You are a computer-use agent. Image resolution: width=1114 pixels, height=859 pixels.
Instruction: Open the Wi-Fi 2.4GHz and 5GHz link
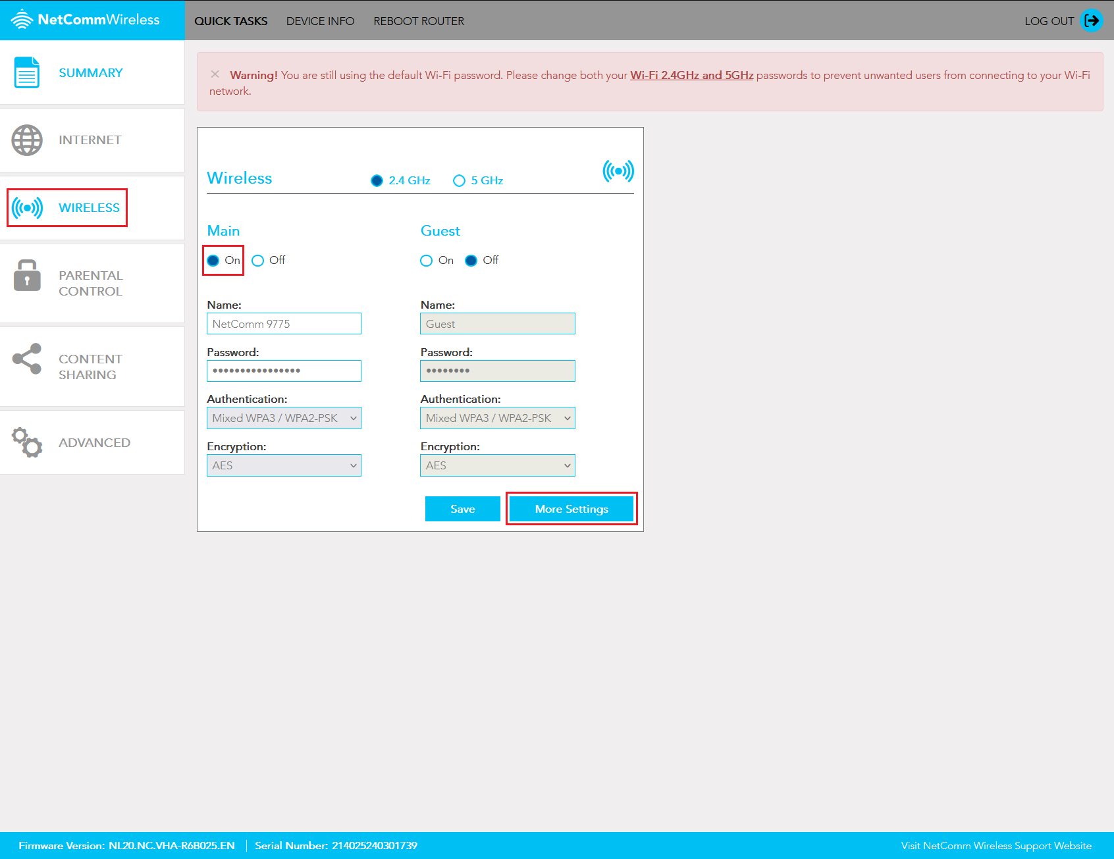pos(691,75)
